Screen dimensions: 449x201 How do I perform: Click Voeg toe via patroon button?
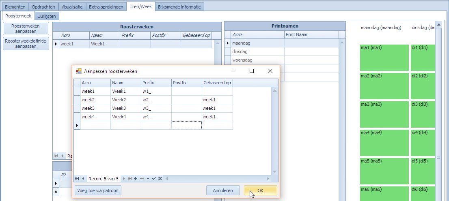(98, 190)
